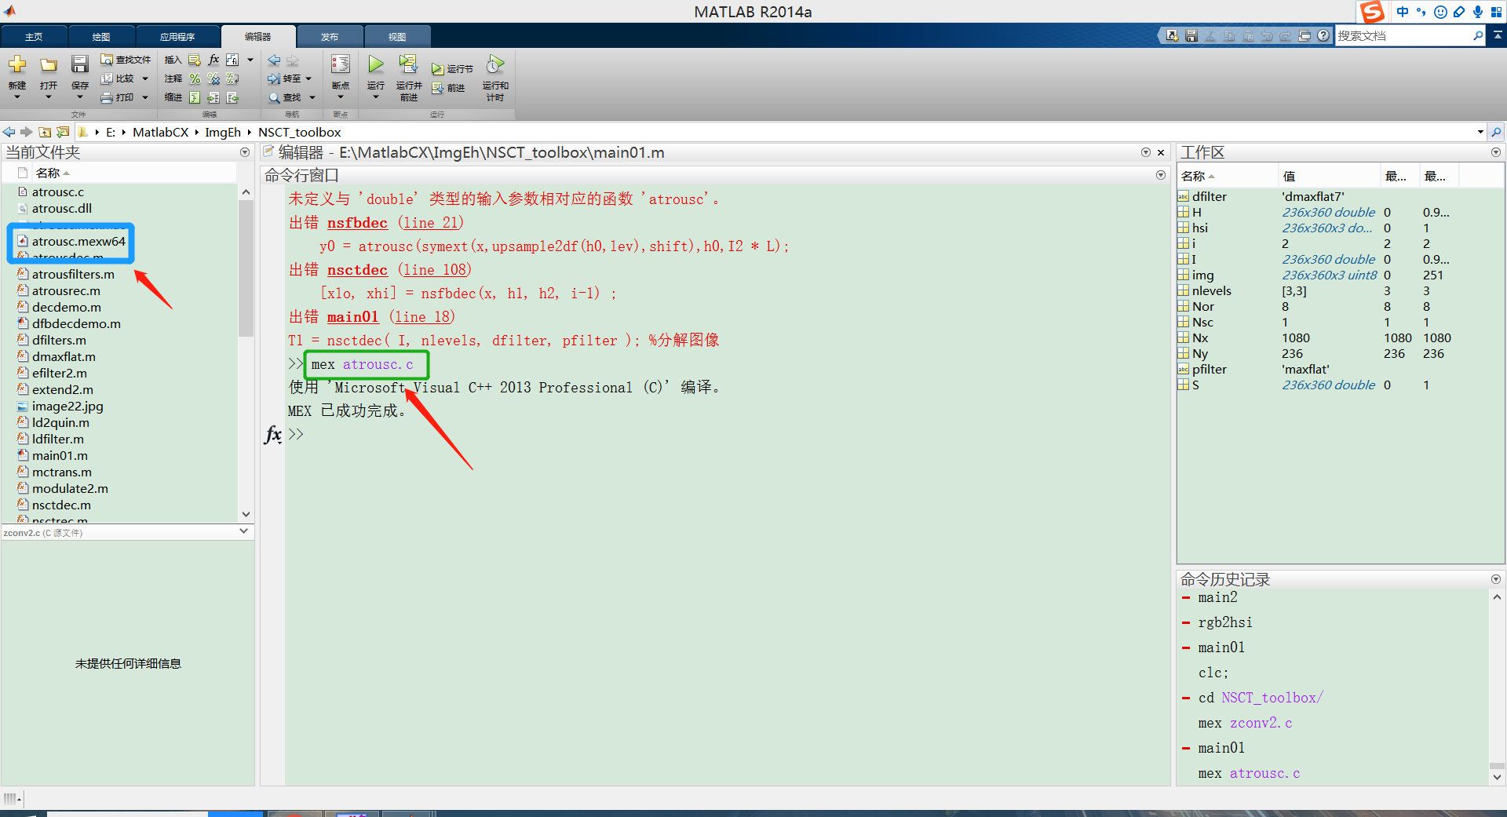Switch input language via 中 tray indicator
Viewport: 1507px width, 817px height.
pyautogui.click(x=1401, y=12)
